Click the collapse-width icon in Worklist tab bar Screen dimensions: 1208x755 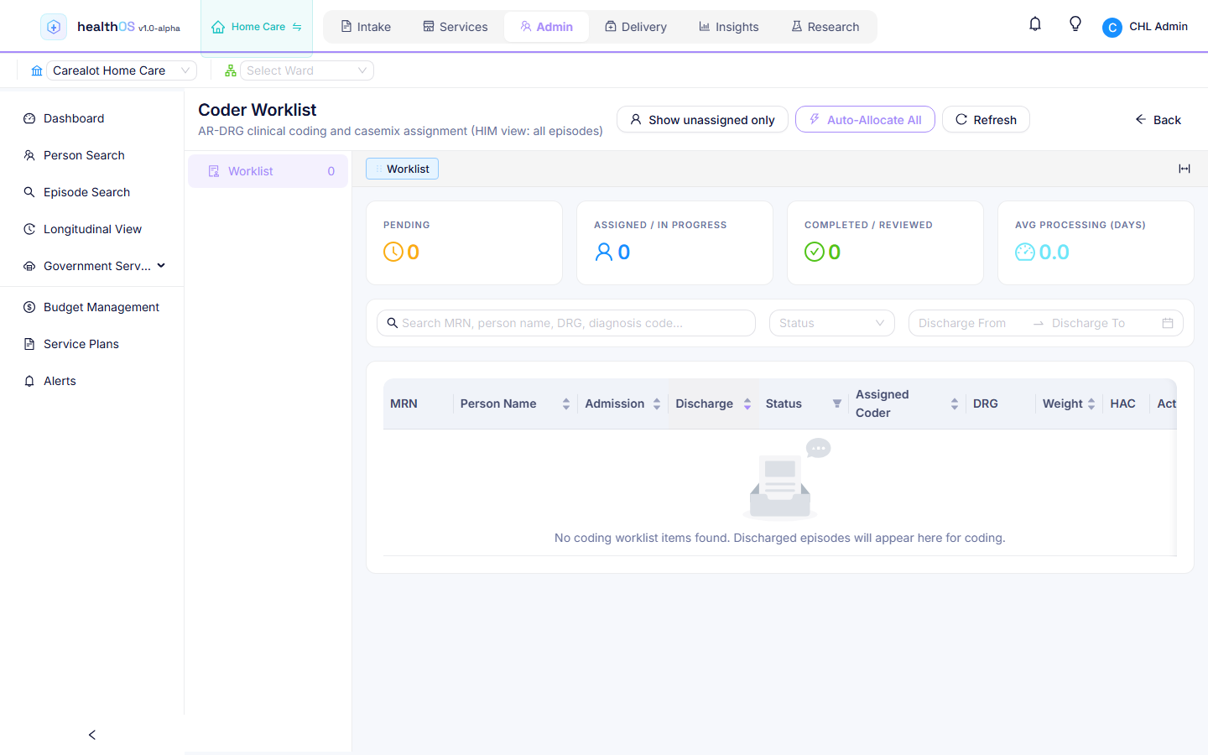[x=1185, y=169]
